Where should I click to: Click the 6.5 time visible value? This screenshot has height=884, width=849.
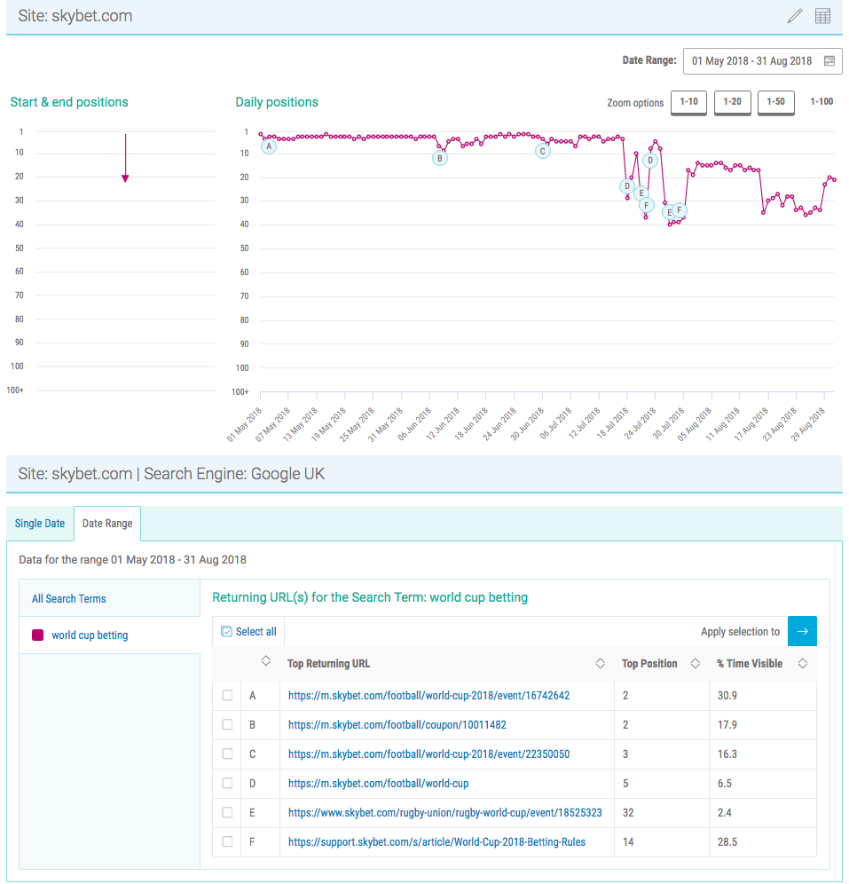[x=725, y=784]
